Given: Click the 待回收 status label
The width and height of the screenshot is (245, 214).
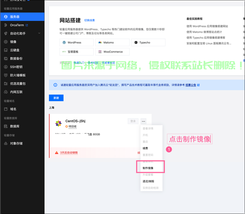Looking at the screenshot, I should pyautogui.click(x=73, y=126).
